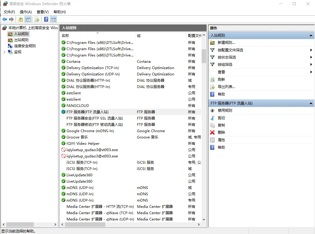Click the rule list vertical scrollbar up arrow
Screen dimensions: 315x234
(x=204, y=35)
